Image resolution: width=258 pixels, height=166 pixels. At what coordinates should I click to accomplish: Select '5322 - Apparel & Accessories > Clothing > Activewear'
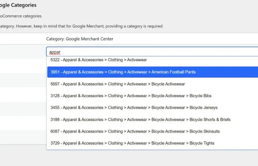point(153,60)
